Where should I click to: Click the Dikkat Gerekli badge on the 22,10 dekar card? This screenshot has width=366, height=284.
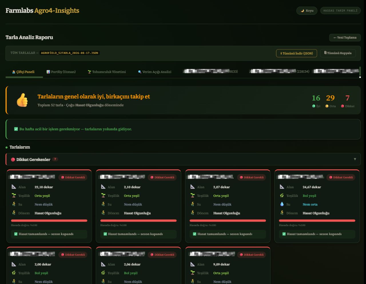click(73, 177)
